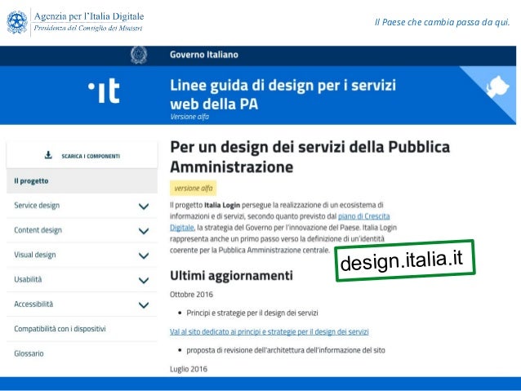Click Scarica i componenti button

[82, 155]
